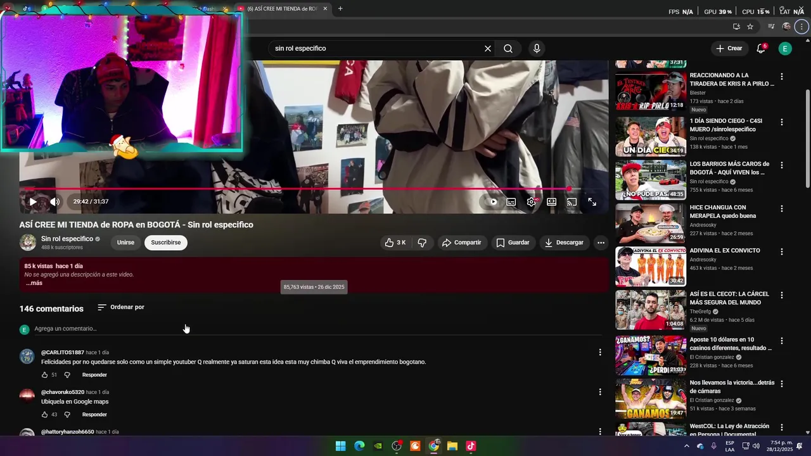Open options for REACCIONANDO A LA TIRADERA video
The height and width of the screenshot is (456, 811).
click(782, 77)
